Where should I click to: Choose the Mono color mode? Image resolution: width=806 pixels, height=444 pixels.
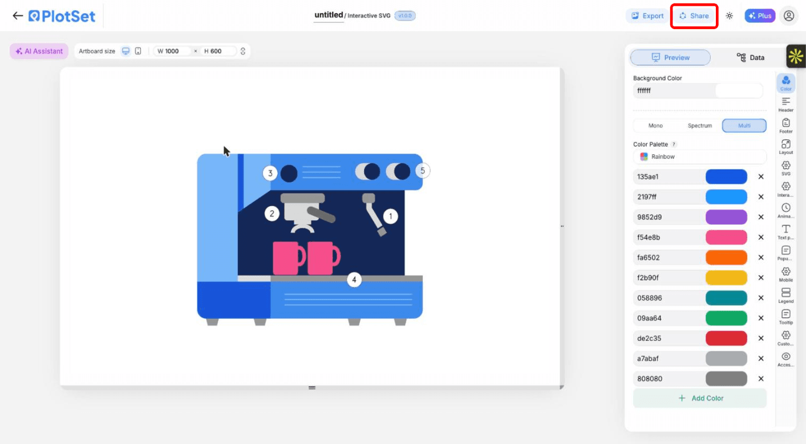coord(655,126)
